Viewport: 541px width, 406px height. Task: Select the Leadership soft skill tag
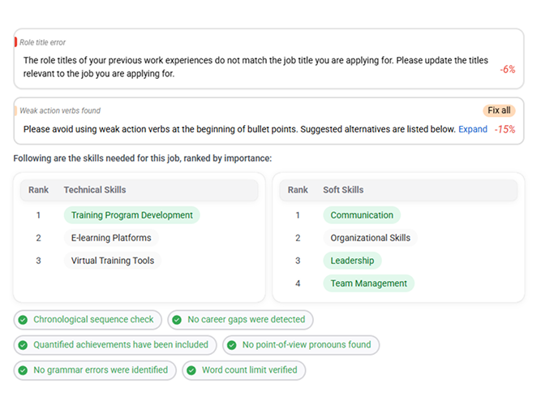pos(352,261)
